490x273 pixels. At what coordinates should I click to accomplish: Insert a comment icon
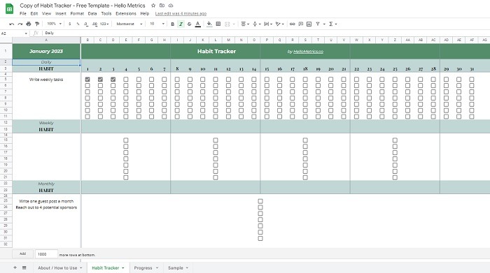coord(300,24)
